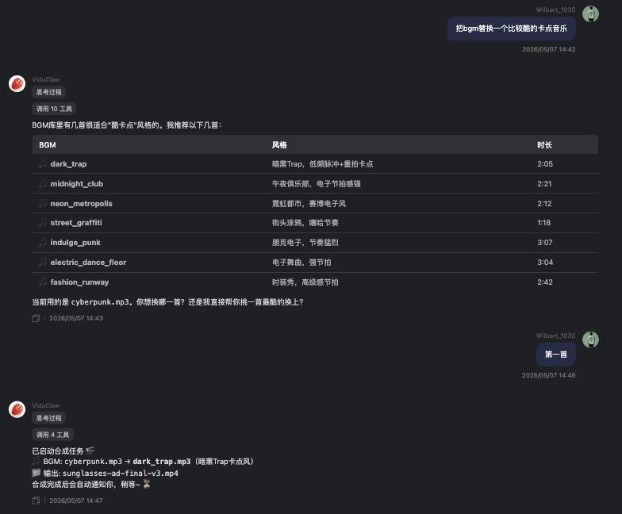Expand 调用 4 工具 tool calls
Image resolution: width=622 pixels, height=514 pixels.
click(52, 435)
